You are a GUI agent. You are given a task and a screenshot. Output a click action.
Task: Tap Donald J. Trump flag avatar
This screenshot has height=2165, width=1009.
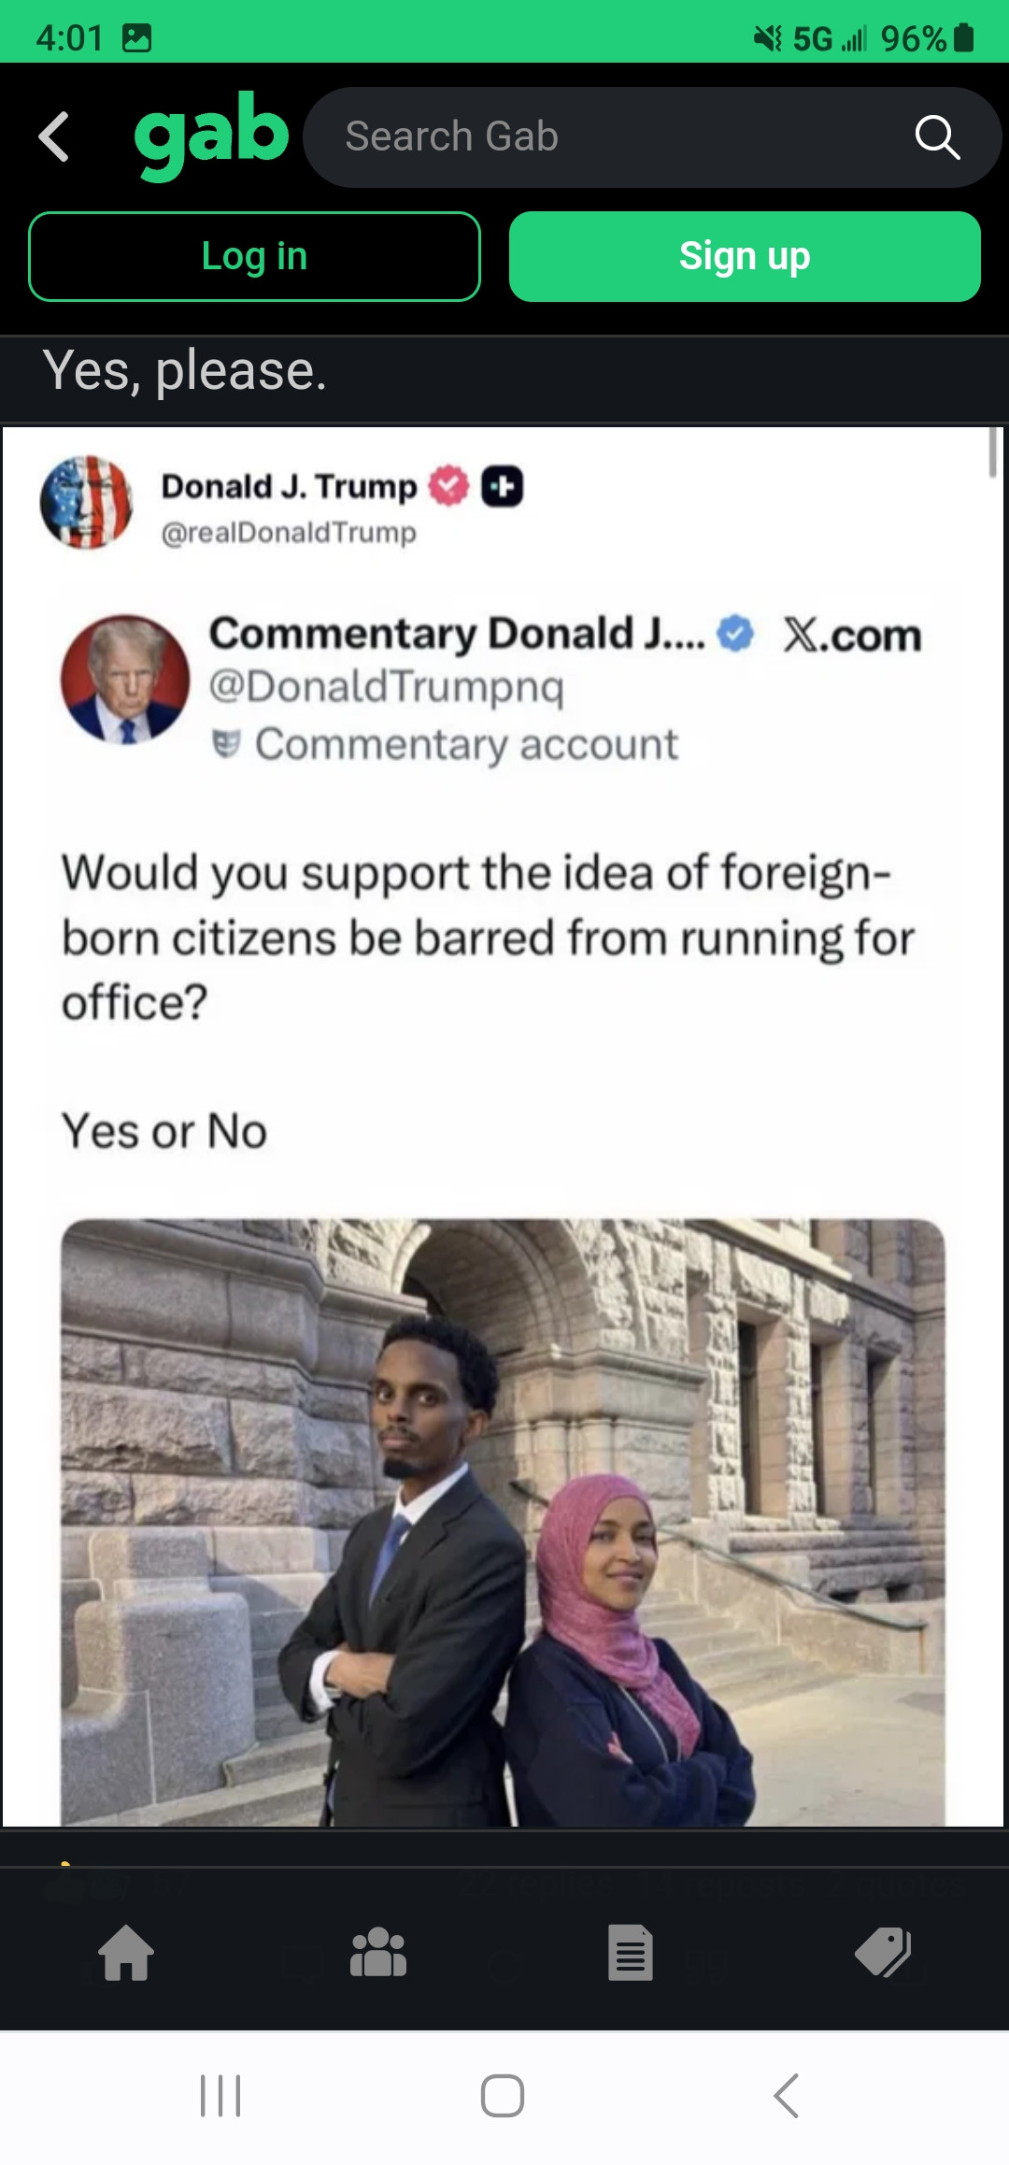pyautogui.click(x=86, y=502)
